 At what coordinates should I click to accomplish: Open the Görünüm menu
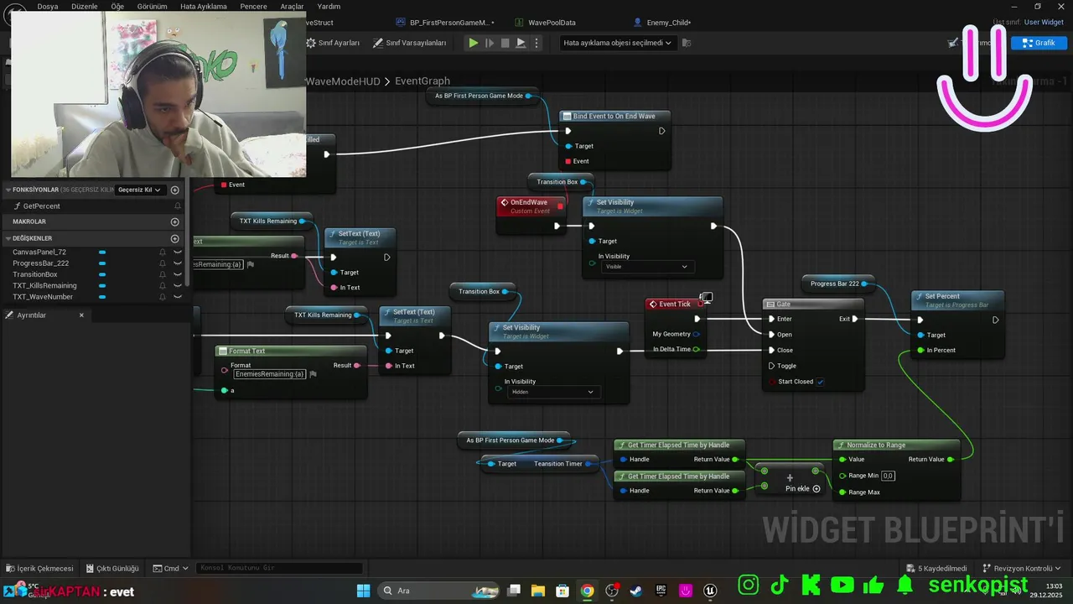[x=153, y=6]
